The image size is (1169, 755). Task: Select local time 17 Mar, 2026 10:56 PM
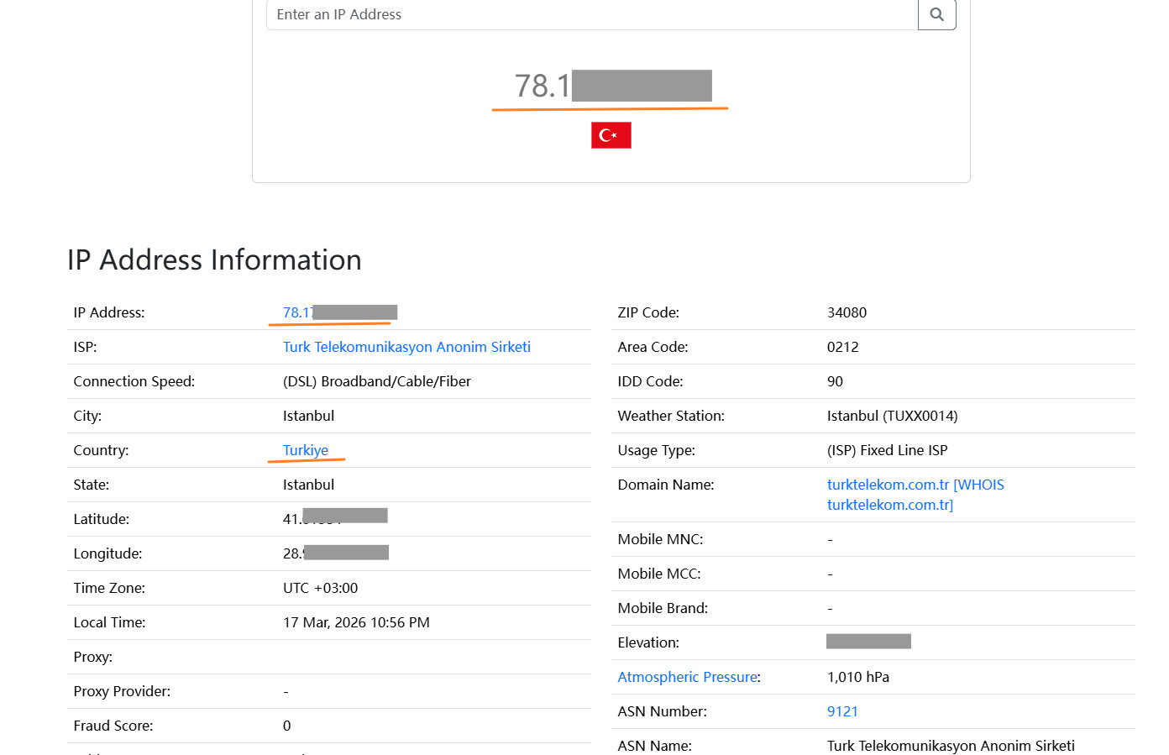(x=356, y=622)
